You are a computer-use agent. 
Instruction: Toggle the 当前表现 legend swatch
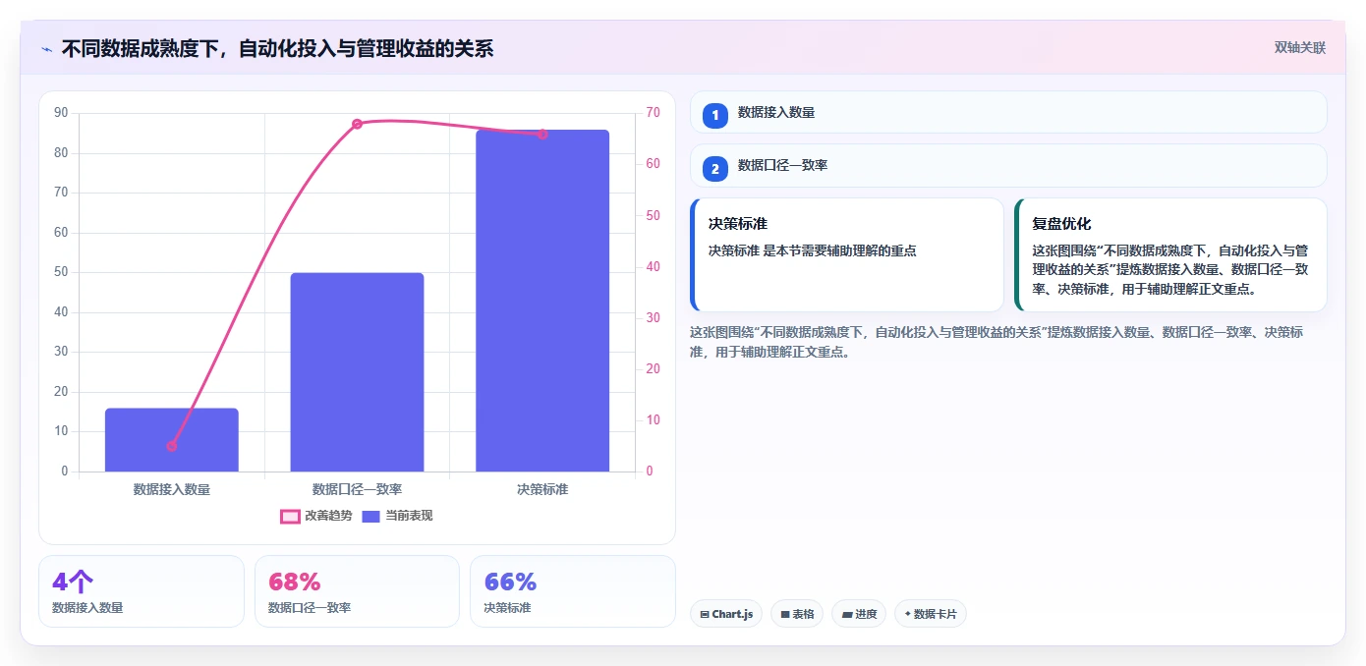point(370,516)
